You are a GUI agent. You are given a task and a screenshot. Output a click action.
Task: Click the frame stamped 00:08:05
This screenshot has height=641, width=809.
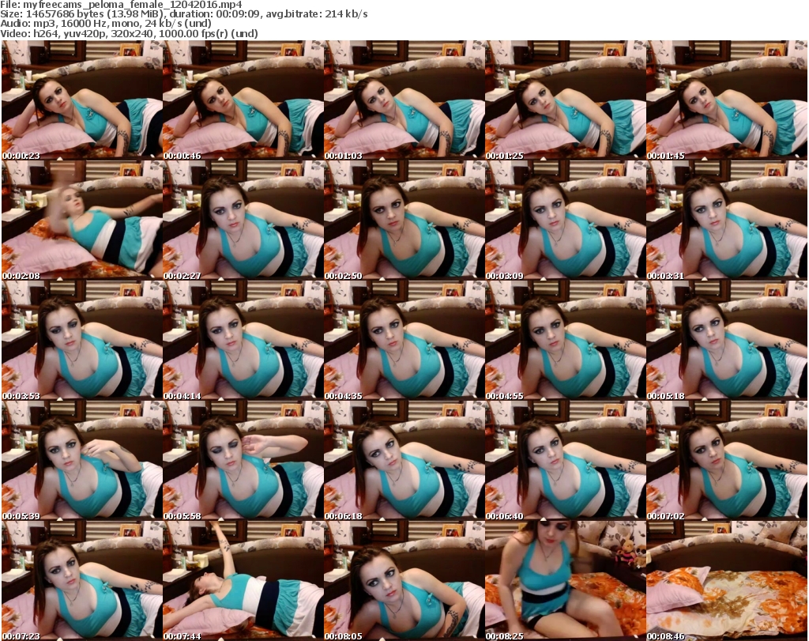pos(404,581)
